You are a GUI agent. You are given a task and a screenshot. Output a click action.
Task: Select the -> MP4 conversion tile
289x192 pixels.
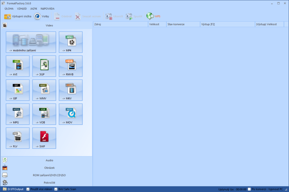pos(71,42)
